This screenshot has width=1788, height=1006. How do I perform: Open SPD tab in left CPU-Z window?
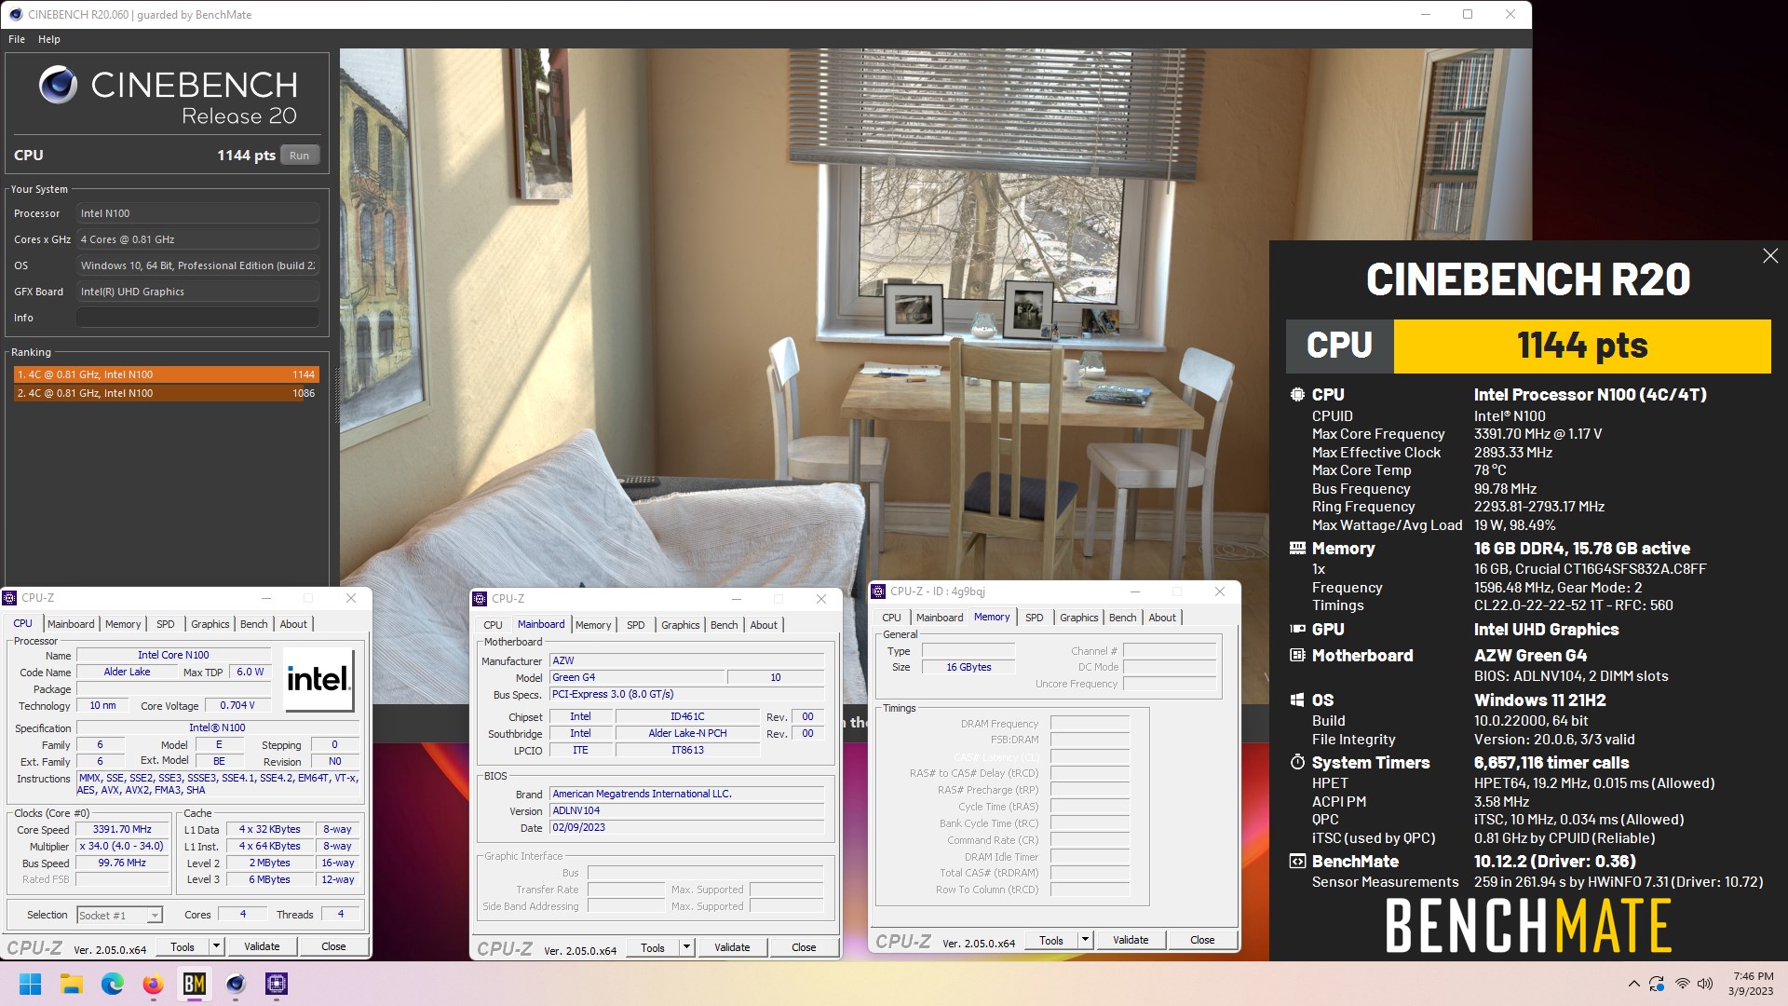tap(166, 624)
